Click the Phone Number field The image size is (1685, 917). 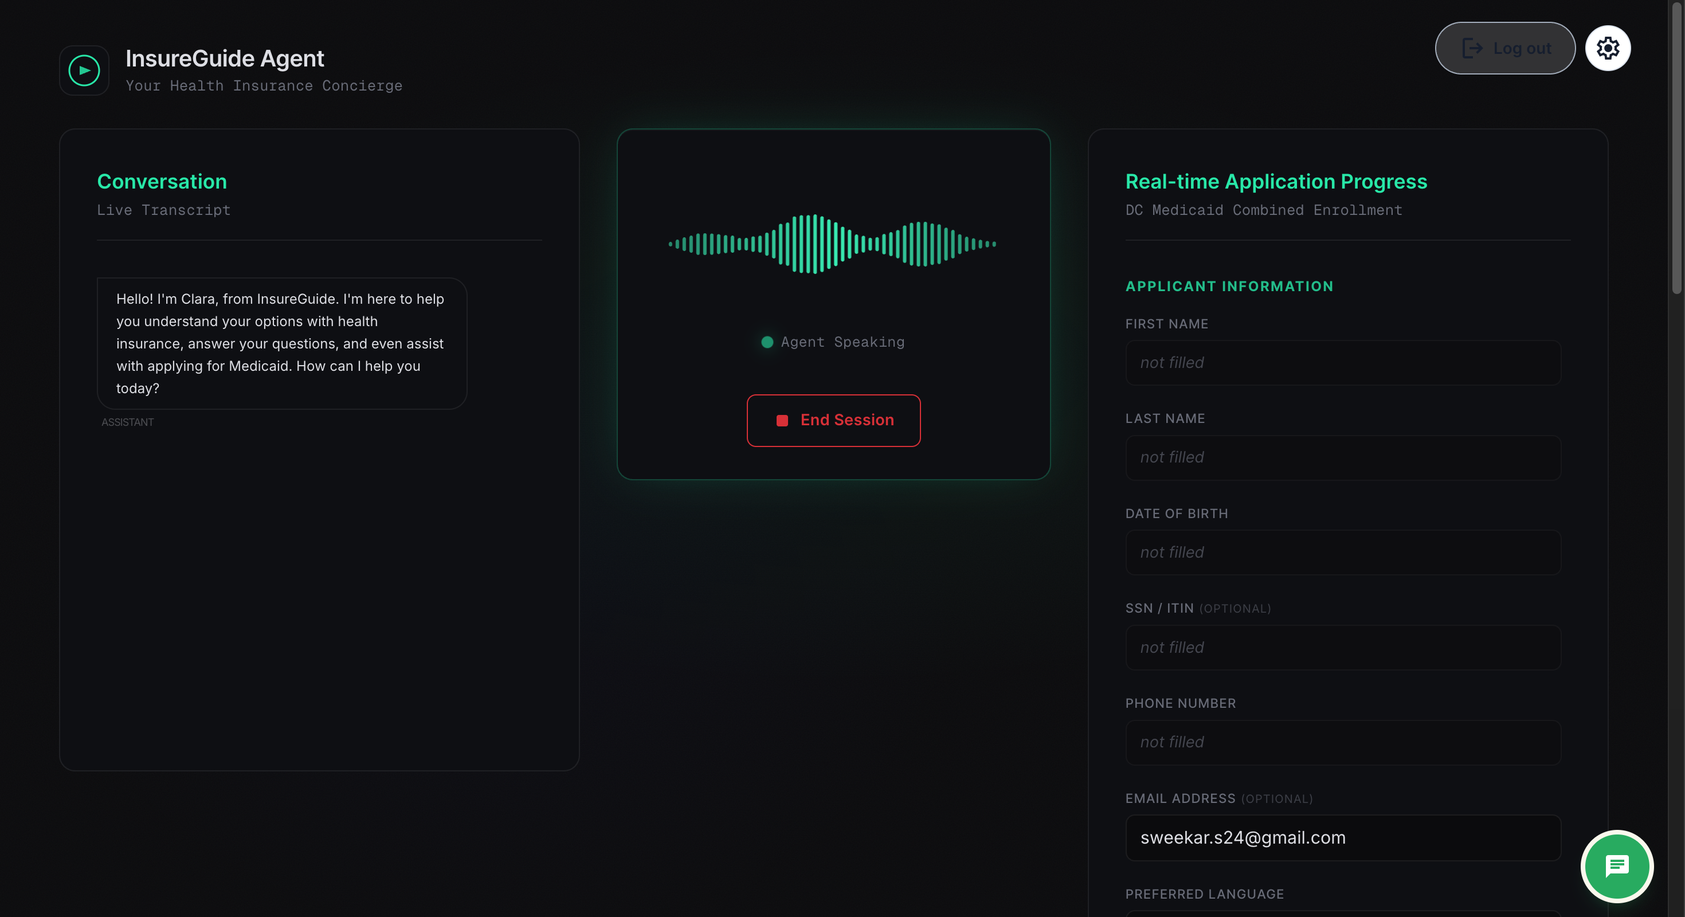click(1342, 742)
